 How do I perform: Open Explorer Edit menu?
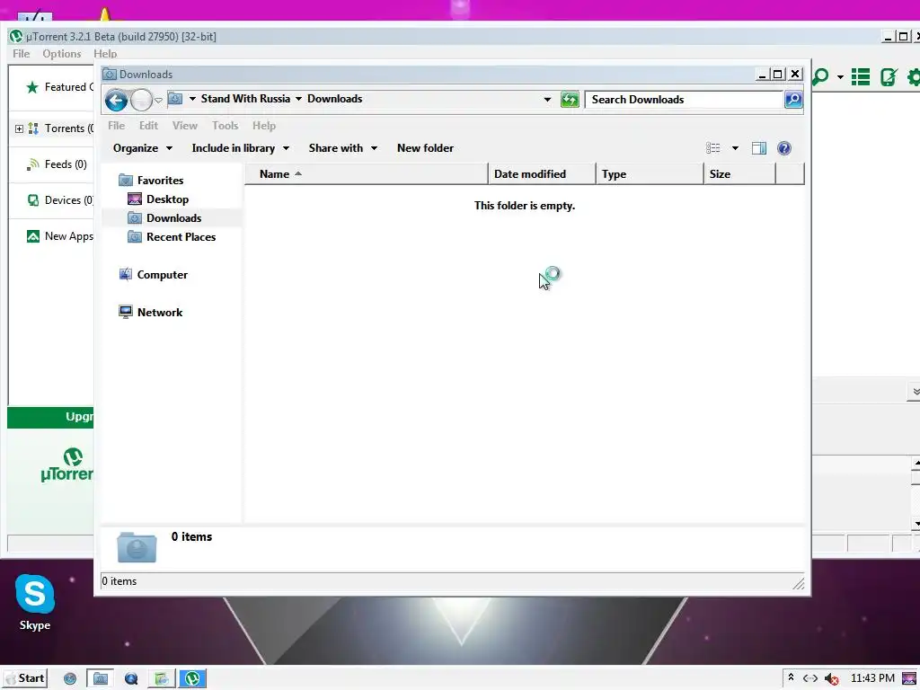point(148,126)
